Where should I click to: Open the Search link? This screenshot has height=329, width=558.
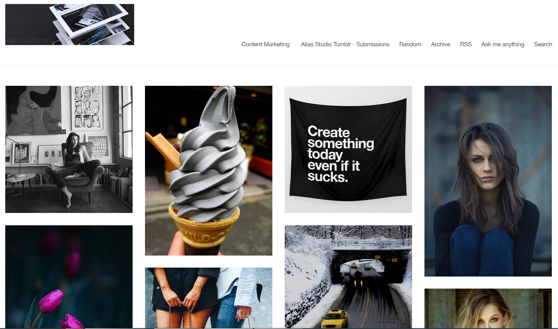pyautogui.click(x=543, y=44)
